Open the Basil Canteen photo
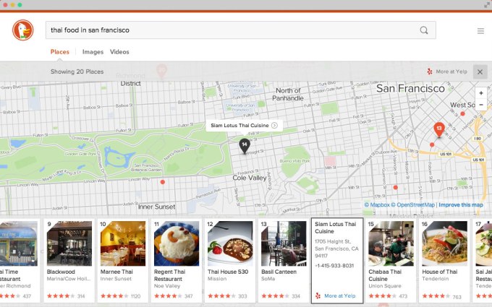Viewport: 492px width, 307px height. (x=284, y=243)
